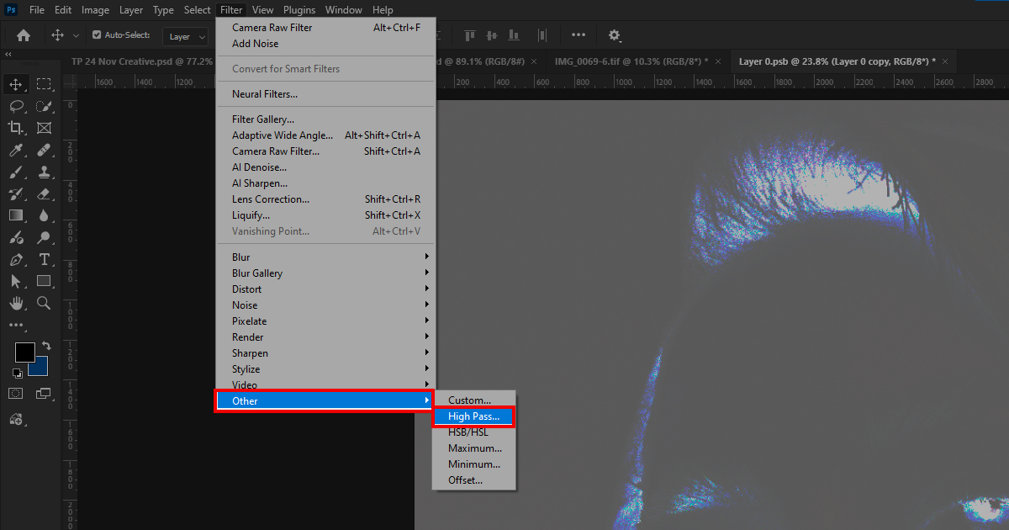Close the IMG_0069-6.tif tab

click(x=716, y=61)
